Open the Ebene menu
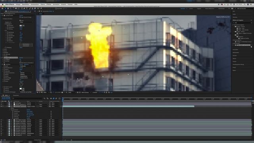The height and width of the screenshot is (143, 254). coord(42,4)
